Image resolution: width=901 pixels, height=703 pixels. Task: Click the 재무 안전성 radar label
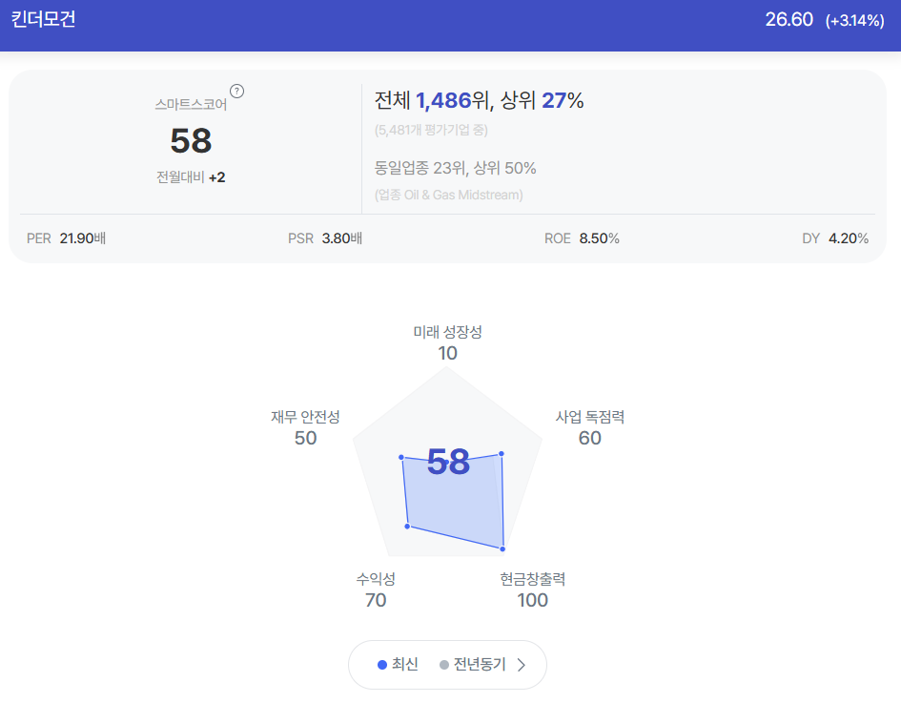[306, 417]
